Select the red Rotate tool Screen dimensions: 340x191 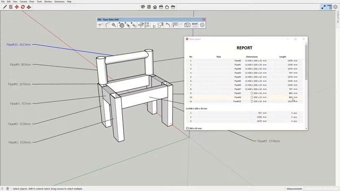point(23,7)
